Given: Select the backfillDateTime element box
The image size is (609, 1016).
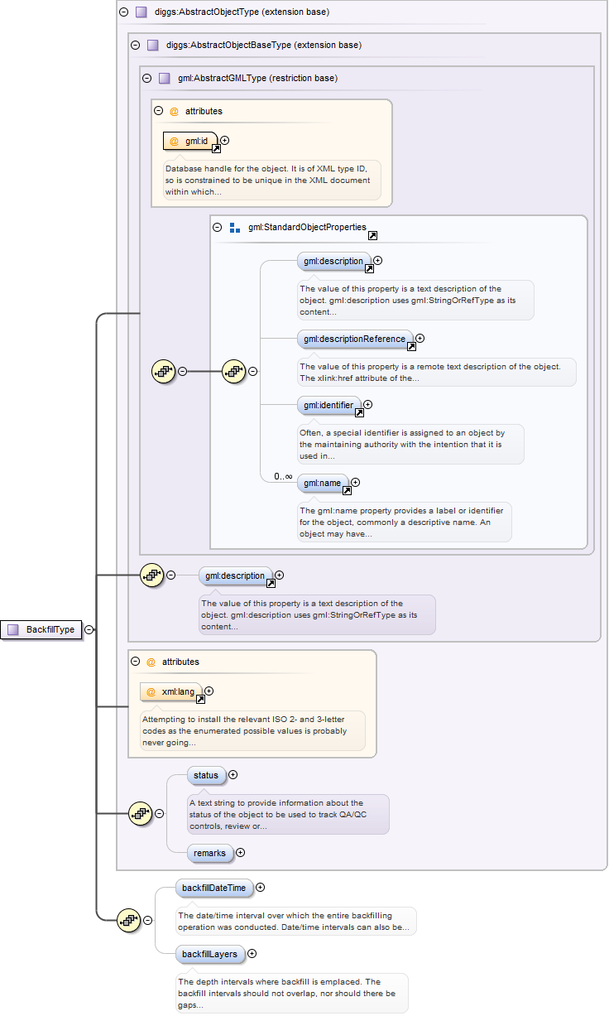Looking at the screenshot, I should 213,888.
